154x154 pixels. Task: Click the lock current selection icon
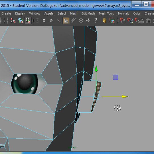coord(104,21)
